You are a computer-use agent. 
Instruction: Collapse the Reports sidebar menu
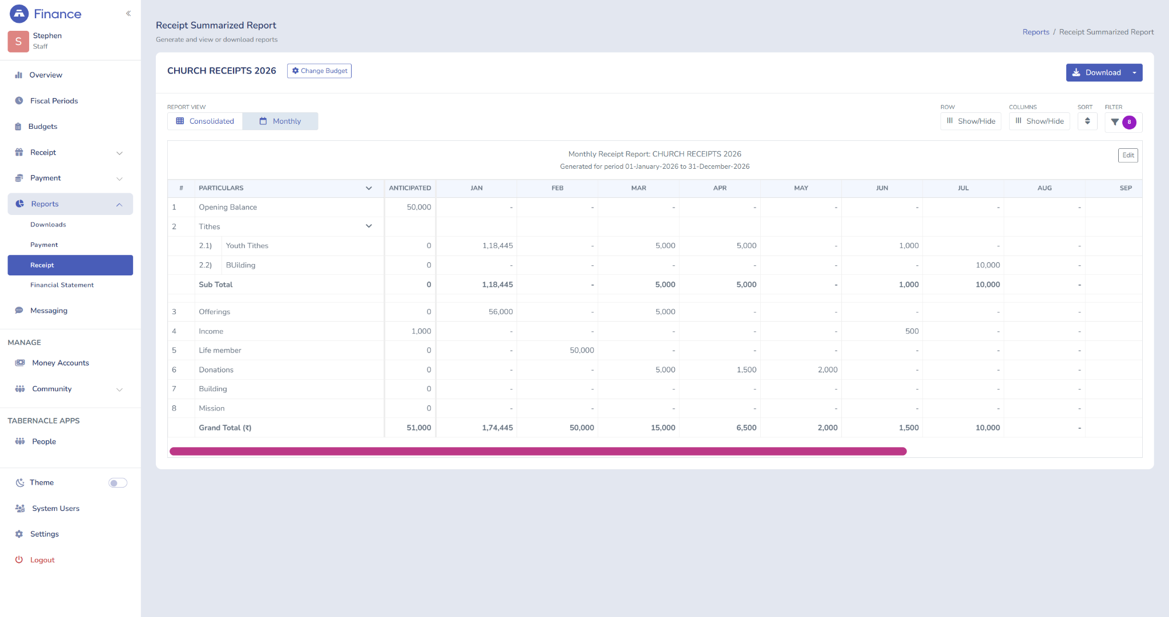tap(70, 204)
